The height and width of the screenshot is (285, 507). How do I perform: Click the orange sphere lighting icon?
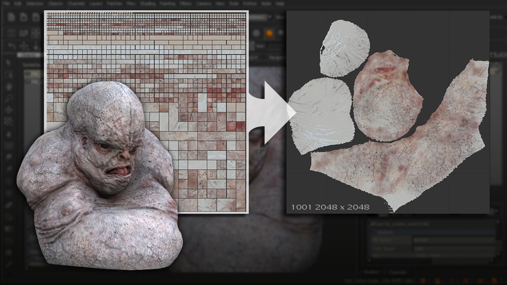click(x=269, y=34)
